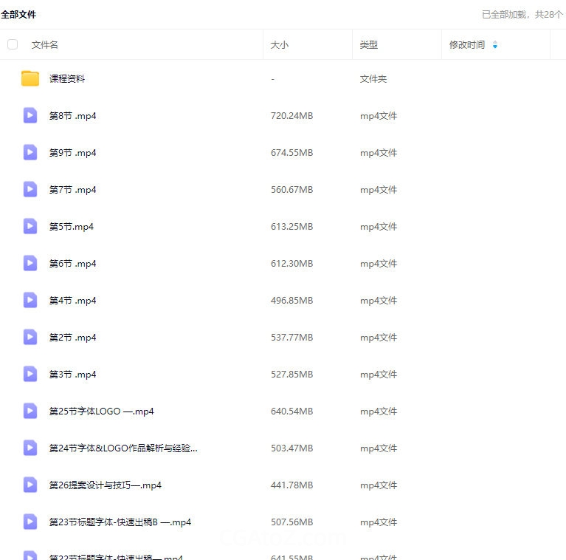Open 第23节标题字体-快速出稿B video name
This screenshot has height=560, width=566.
tap(120, 522)
